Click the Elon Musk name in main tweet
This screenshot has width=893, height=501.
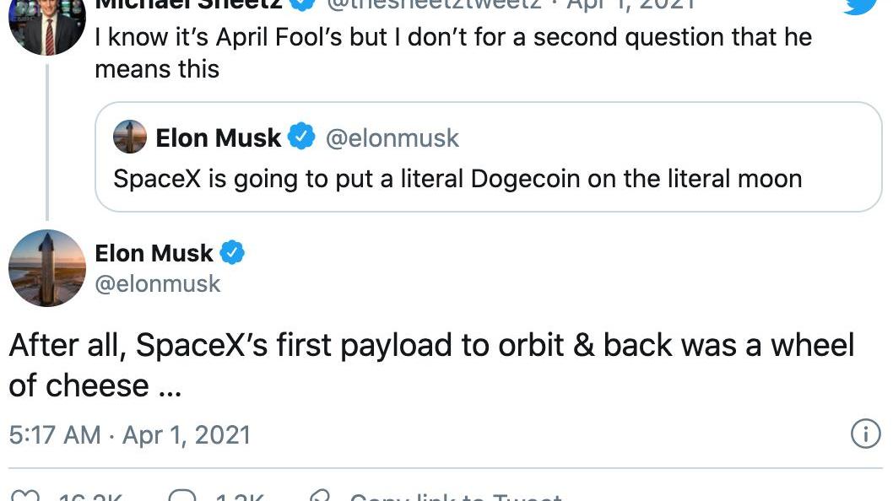click(x=154, y=252)
